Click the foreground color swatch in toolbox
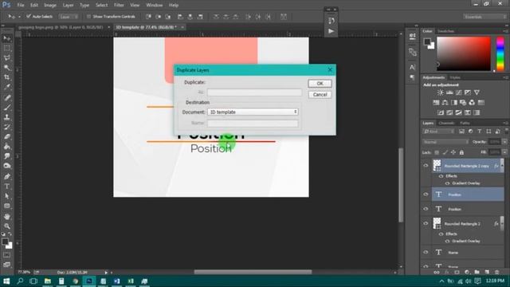Image resolution: width=510 pixels, height=287 pixels. (5, 242)
